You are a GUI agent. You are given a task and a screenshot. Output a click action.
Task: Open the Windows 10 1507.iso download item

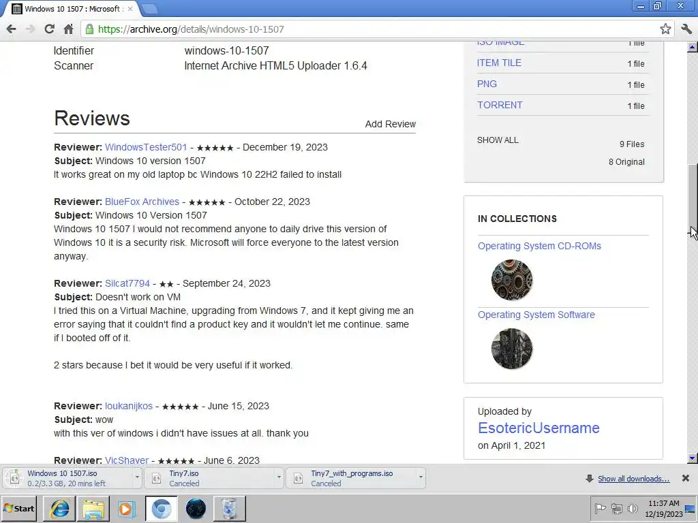point(67,478)
